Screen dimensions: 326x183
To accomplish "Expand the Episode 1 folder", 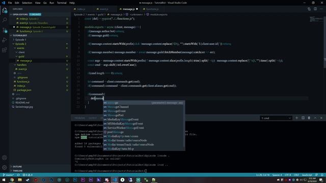I will [x=20, y=40].
